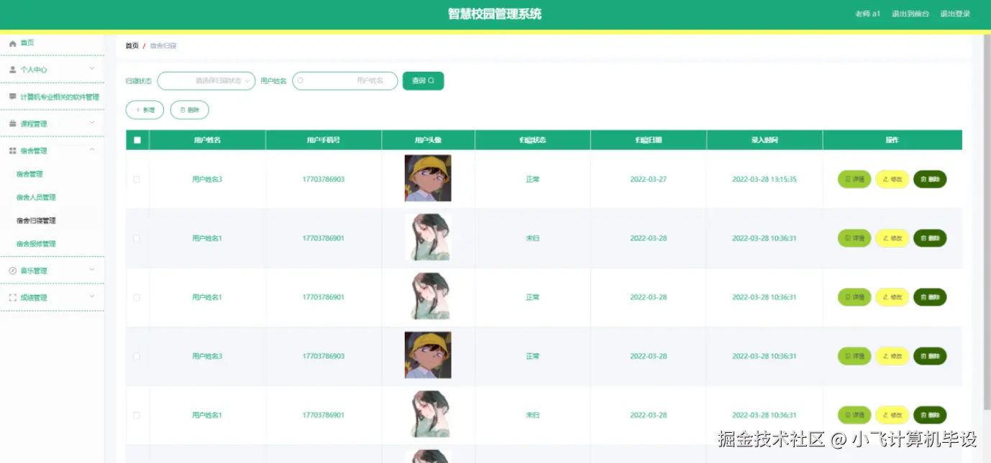Open the 宿舍人员管理 sub-item

pyautogui.click(x=36, y=197)
